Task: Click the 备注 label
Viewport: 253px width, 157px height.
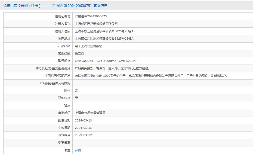Action: [x=67, y=105]
